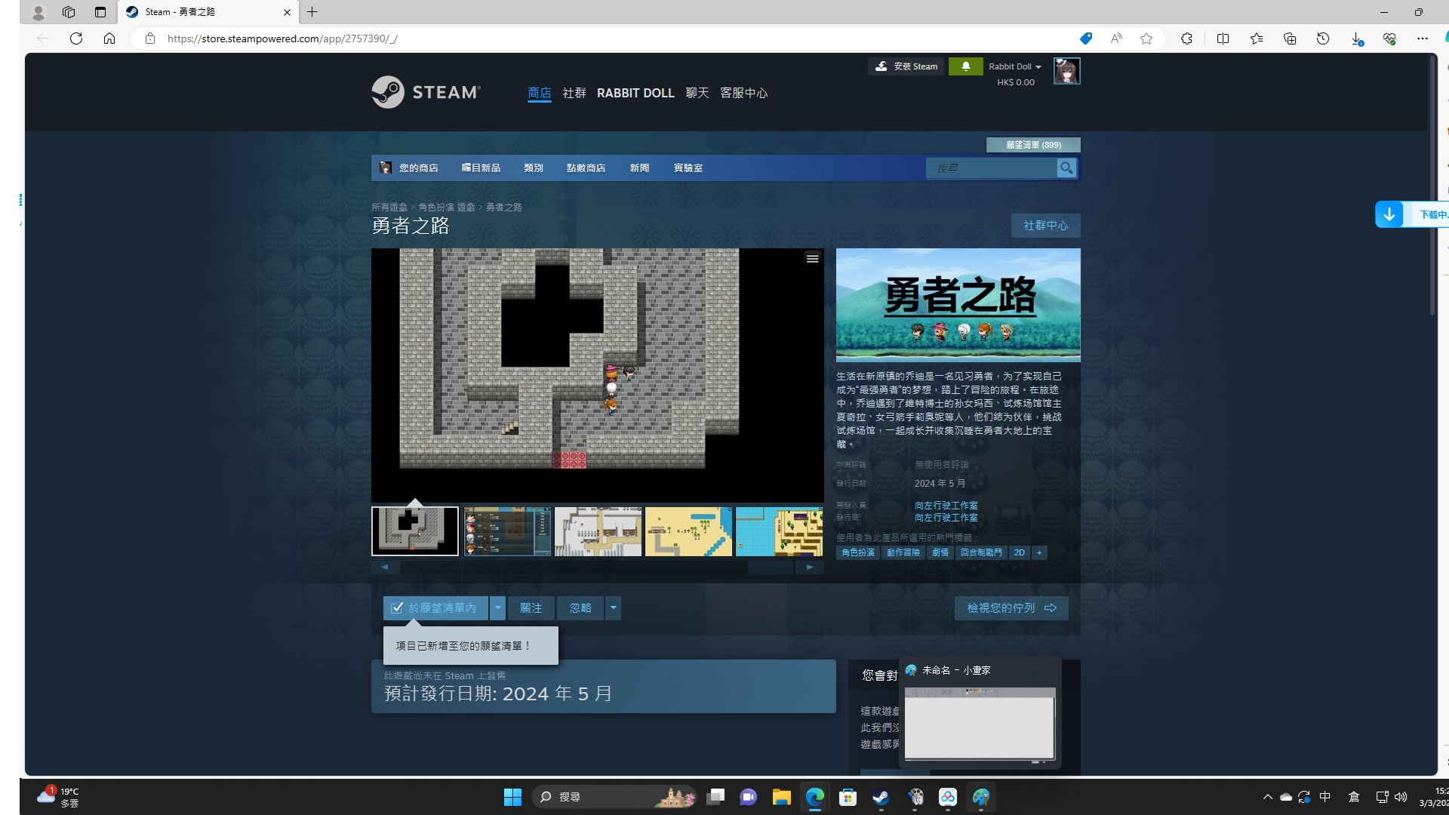The height and width of the screenshot is (815, 1449).
Task: Open File Explorer from taskbar
Action: 781,797
